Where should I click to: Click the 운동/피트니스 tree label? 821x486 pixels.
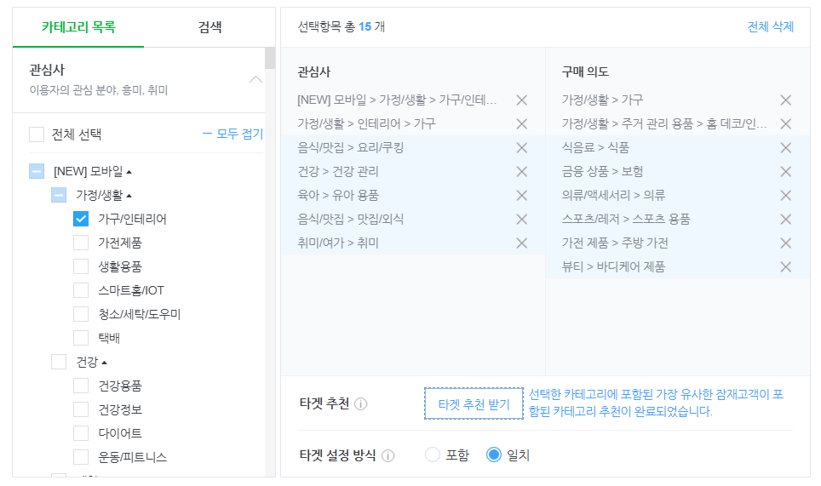tap(133, 457)
